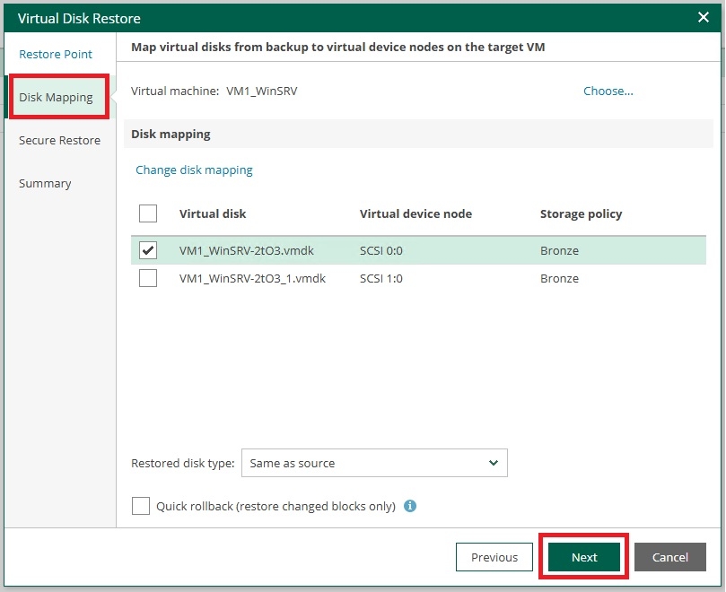Click the Virtual disk column header
Screen dimensions: 726x592
(213, 213)
